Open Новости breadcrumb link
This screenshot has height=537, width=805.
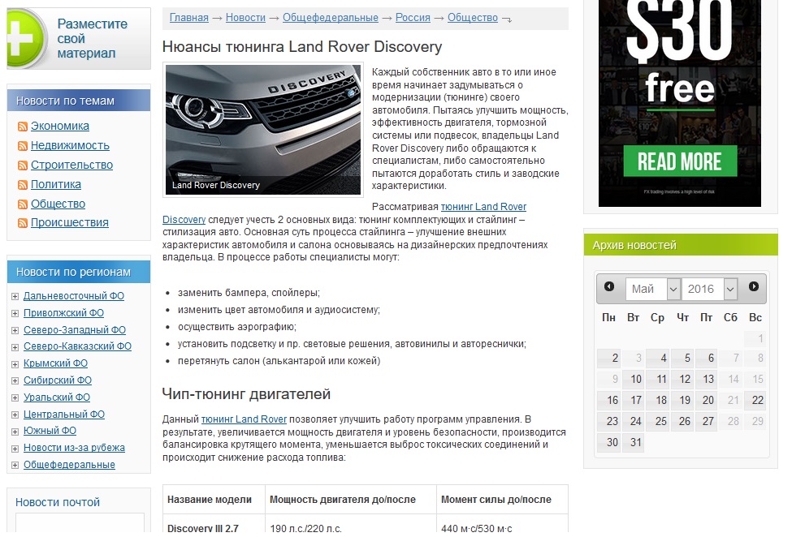pos(245,17)
